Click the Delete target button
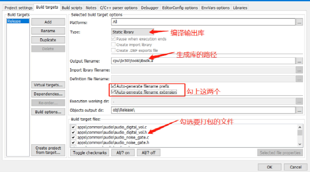This screenshot has width=310, height=172. point(48,49)
